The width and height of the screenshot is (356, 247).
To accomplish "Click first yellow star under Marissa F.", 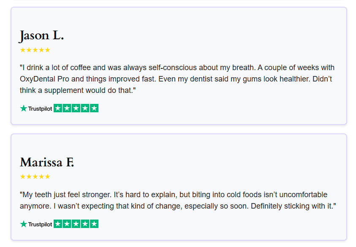I will (x=23, y=176).
